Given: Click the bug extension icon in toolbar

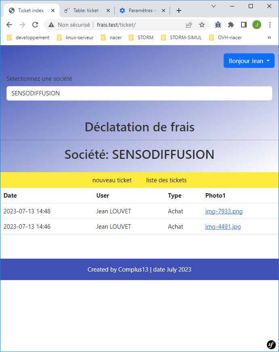Looking at the screenshot, I should point(218,25).
